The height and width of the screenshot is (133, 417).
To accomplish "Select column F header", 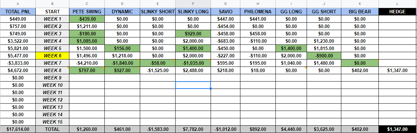I will (x=193, y=4).
